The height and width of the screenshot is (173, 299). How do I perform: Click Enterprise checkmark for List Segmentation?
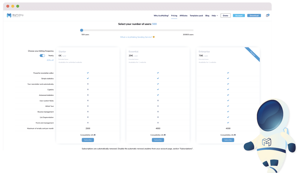pyautogui.click(x=228, y=117)
